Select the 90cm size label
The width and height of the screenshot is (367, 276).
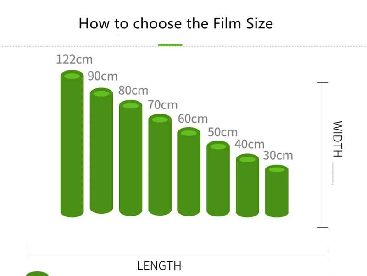click(103, 76)
